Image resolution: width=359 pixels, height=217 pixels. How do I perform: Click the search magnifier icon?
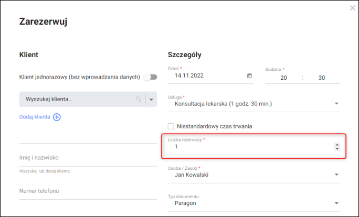[139, 99]
